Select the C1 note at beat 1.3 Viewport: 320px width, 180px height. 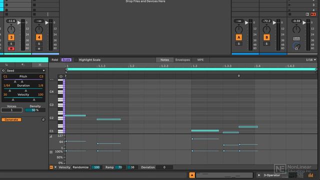pos(205,130)
